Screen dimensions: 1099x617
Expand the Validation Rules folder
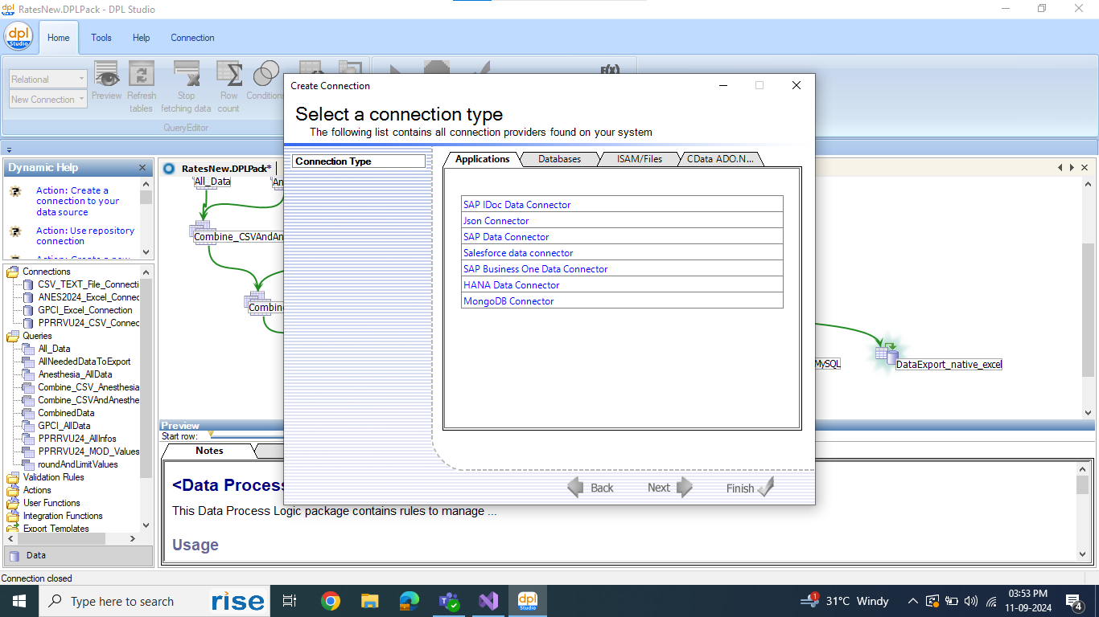[x=13, y=477]
